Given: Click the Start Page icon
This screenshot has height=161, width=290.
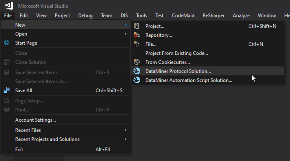Looking at the screenshot, I should point(7,43).
